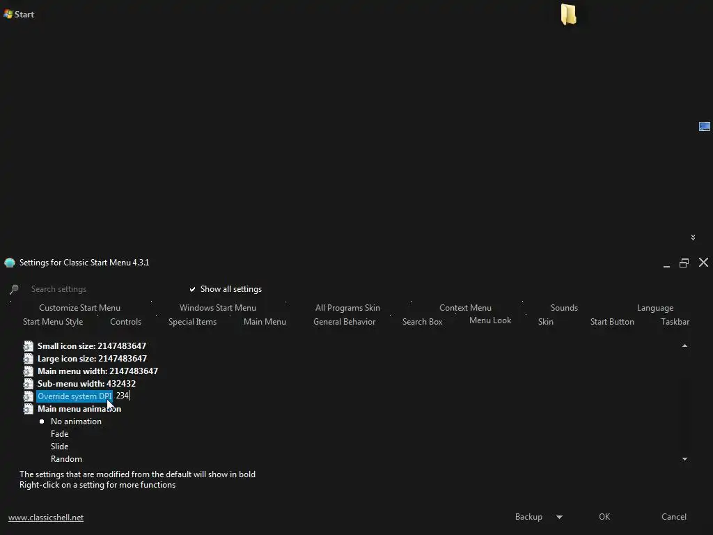Toggle the Show all settings checkbox
Viewport: 713px width, 535px height.
[192, 289]
